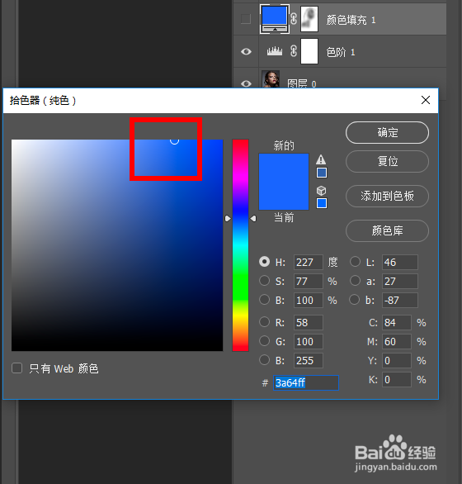The height and width of the screenshot is (484, 462).
Task: Click the Levels histogram adjustment icon
Action: 275,51
